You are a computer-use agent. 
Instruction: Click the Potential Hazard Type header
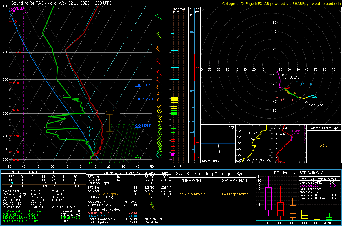[x=324, y=128]
